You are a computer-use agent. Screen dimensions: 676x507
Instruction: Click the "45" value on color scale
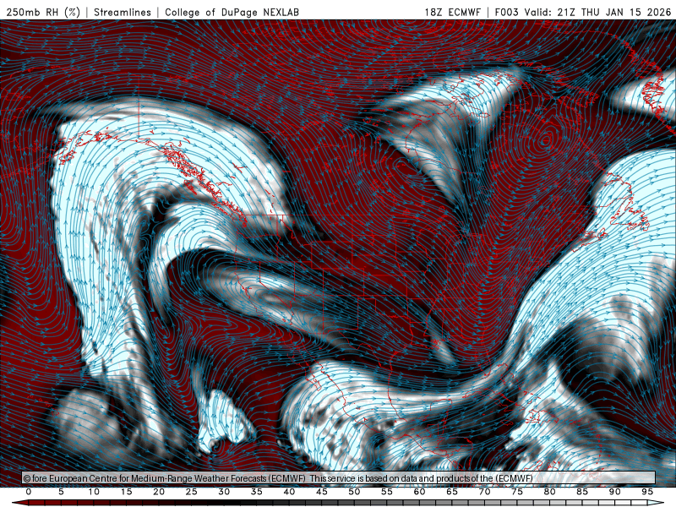(322, 492)
